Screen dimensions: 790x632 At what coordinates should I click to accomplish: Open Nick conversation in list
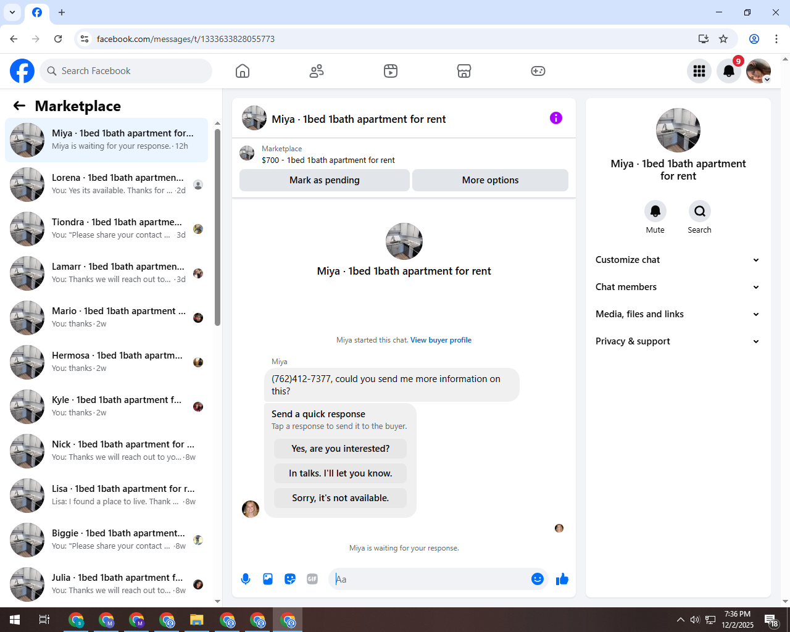pyautogui.click(x=106, y=451)
